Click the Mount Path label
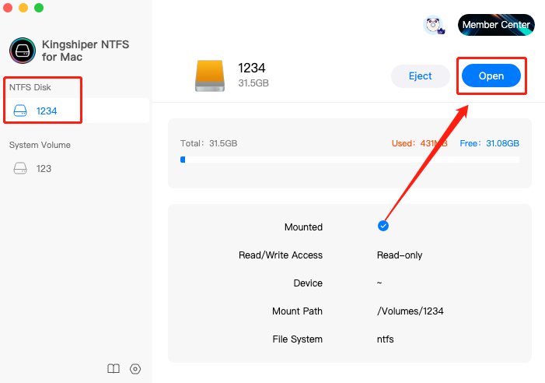 tap(297, 311)
